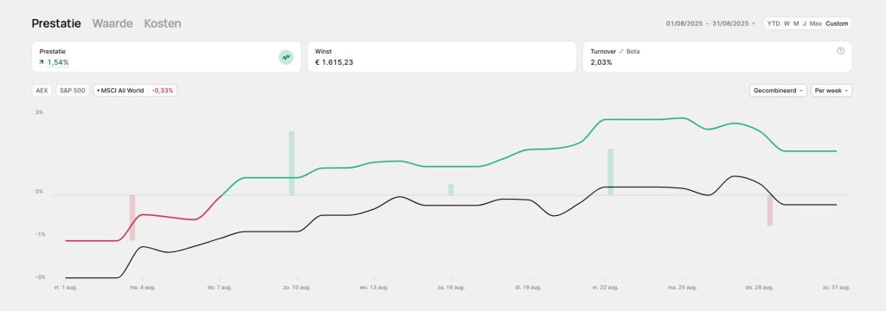Image resolution: width=886 pixels, height=311 pixels.
Task: Click the 'ma. 25 aug.' axis label
Action: point(682,288)
